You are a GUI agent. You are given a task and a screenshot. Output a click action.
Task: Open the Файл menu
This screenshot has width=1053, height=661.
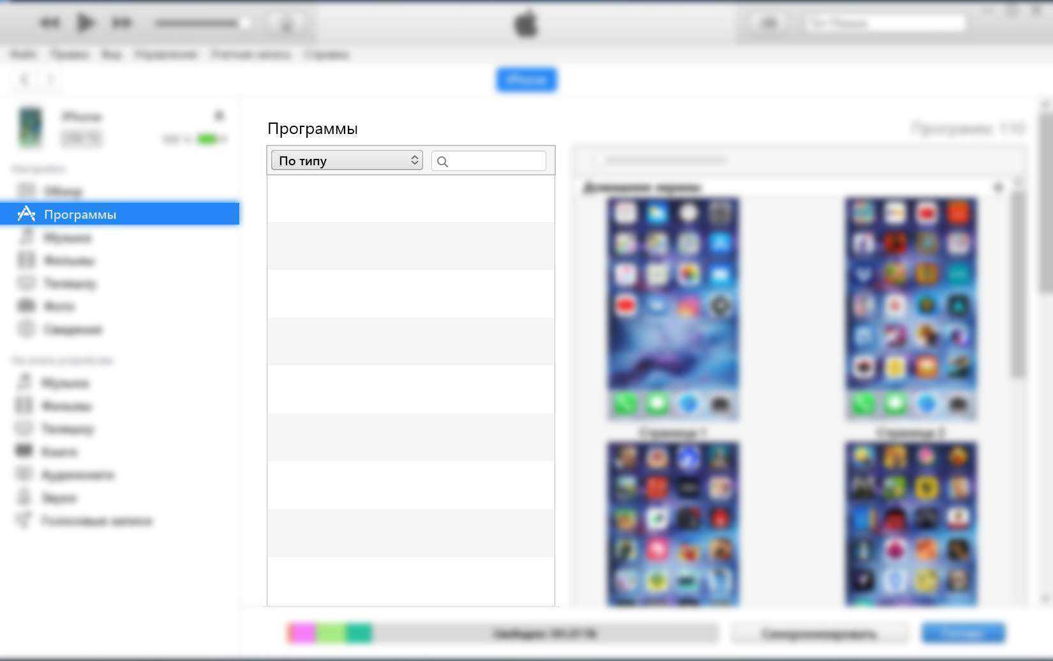coord(23,55)
